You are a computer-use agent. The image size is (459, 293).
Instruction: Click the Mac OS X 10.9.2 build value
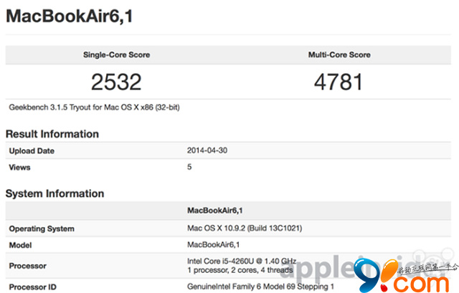coord(245,228)
